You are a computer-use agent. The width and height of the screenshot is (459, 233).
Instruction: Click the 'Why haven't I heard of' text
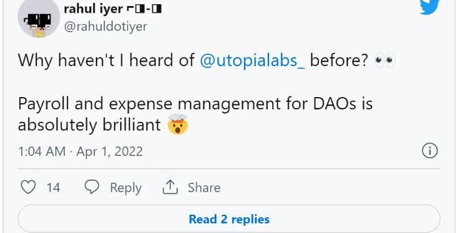(106, 61)
